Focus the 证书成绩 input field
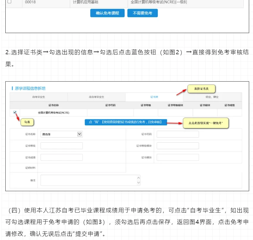Image resolution: width=253 pixels, height=240 pixels. coord(61,157)
